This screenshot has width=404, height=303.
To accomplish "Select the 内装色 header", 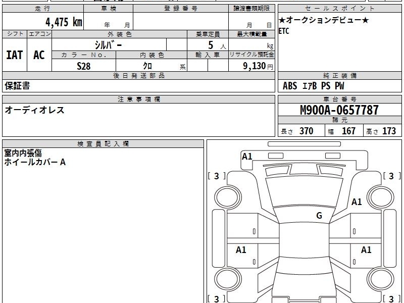I will click(x=151, y=55).
